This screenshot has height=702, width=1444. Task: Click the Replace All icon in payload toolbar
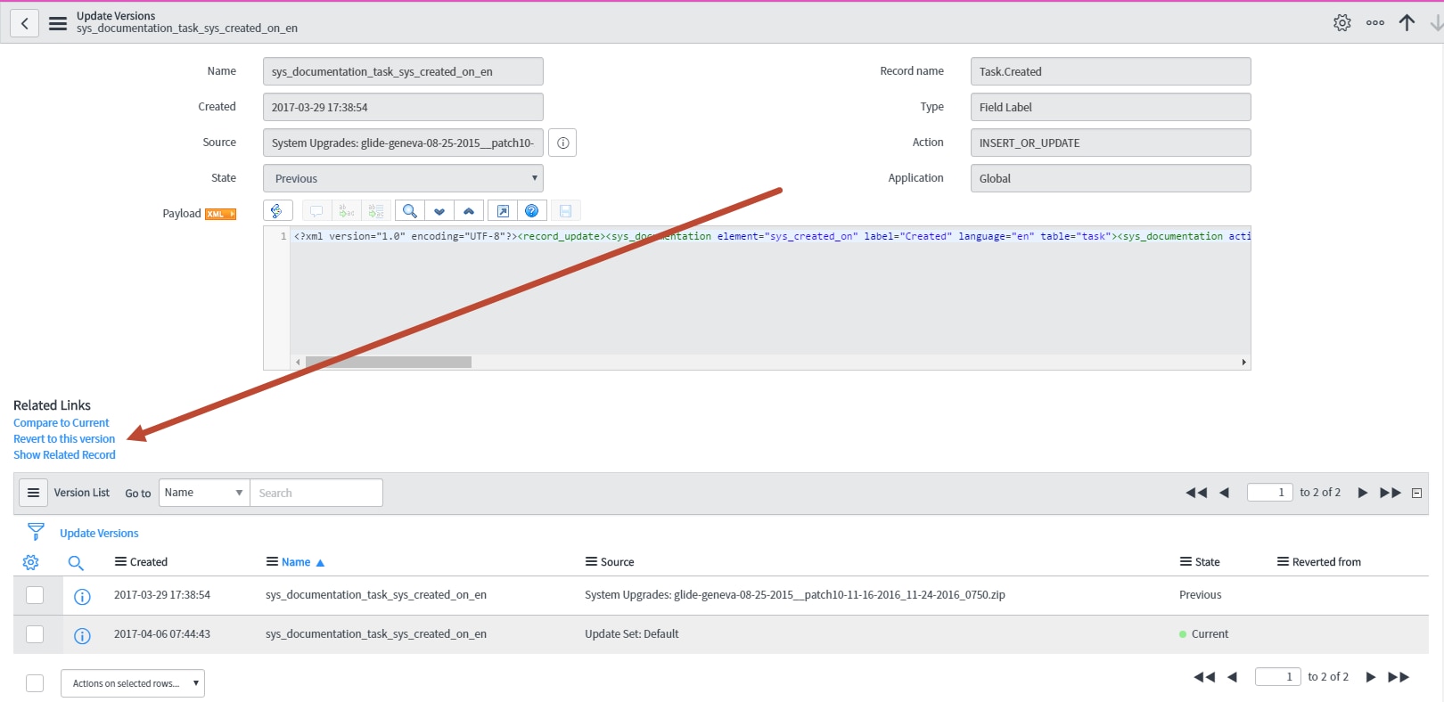(376, 211)
